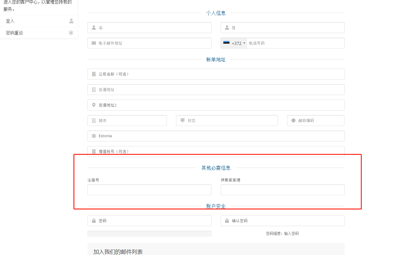Click the 注册号 field label
This screenshot has height=255, width=393.
pyautogui.click(x=93, y=180)
